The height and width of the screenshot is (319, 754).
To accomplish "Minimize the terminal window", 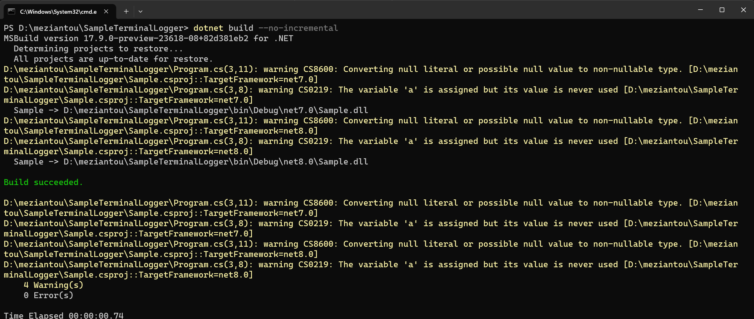I will 700,10.
